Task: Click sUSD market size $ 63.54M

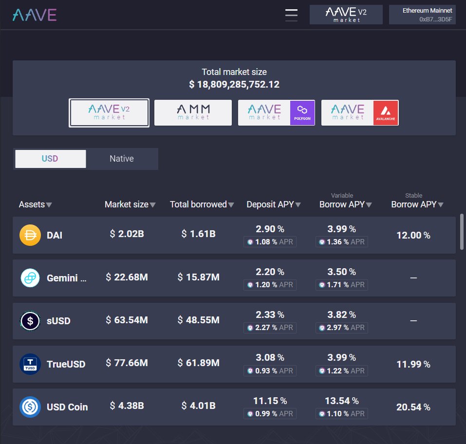Action: coord(127,320)
